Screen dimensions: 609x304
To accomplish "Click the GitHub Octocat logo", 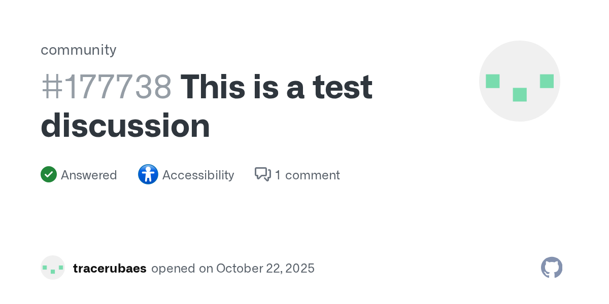I will [x=552, y=268].
